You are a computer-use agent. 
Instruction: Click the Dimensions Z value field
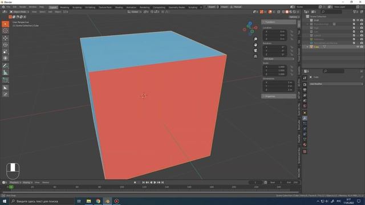278,90
